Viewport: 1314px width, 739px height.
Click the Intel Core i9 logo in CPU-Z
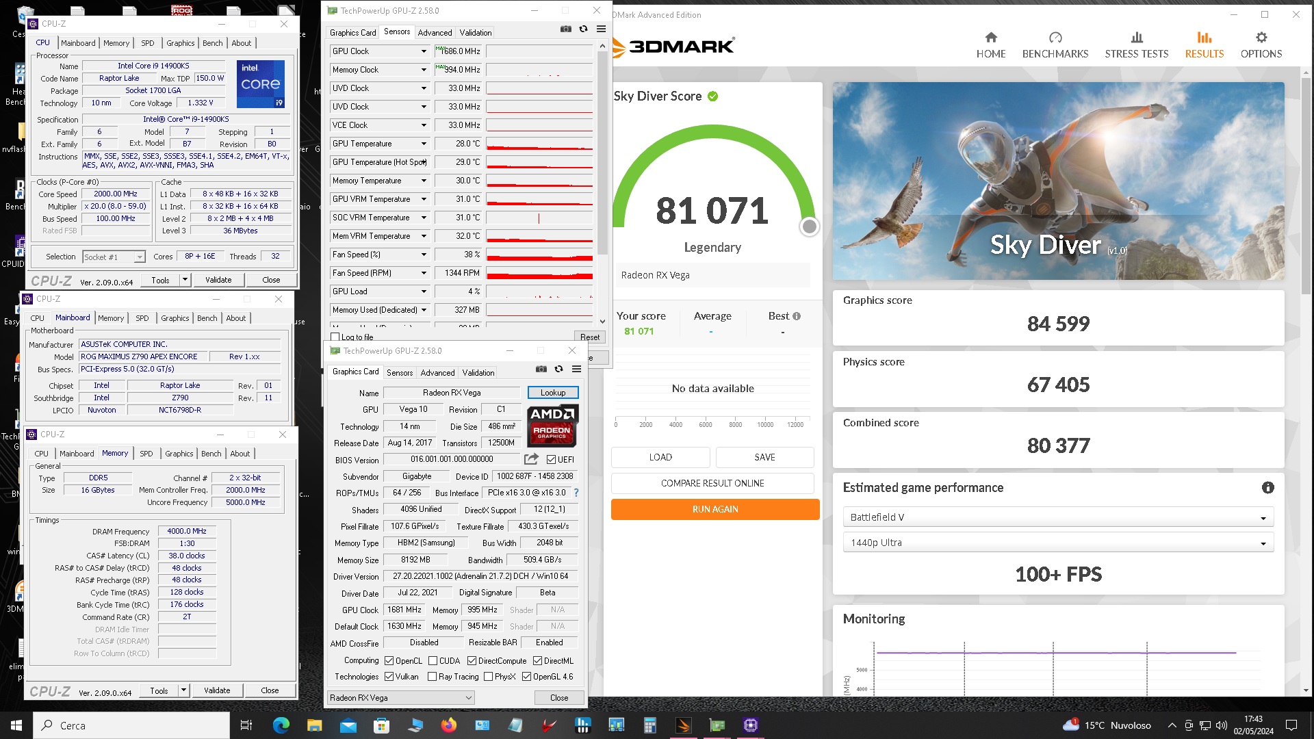click(261, 84)
